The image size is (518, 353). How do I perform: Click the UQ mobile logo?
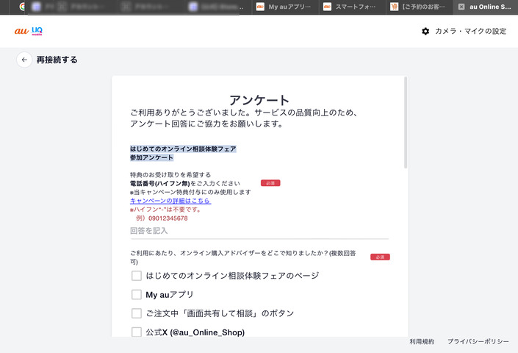pyautogui.click(x=37, y=32)
